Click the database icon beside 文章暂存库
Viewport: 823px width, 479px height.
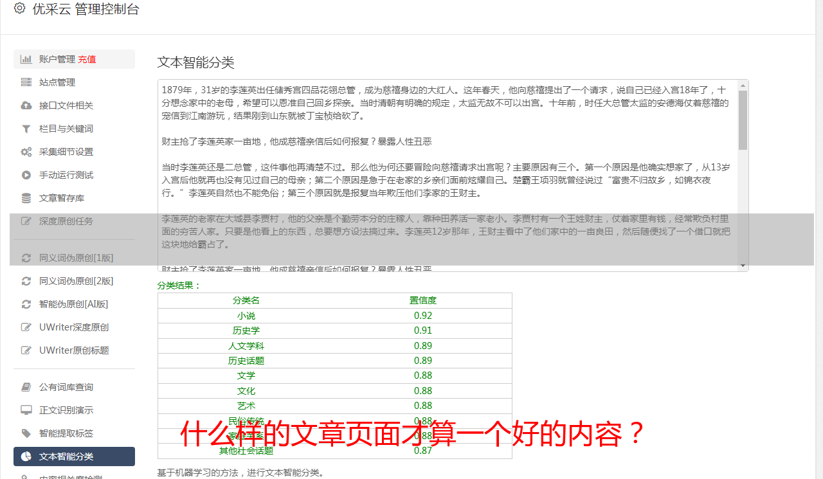26,198
